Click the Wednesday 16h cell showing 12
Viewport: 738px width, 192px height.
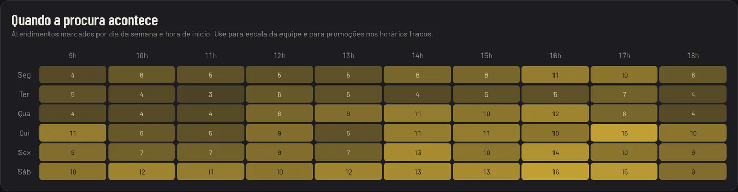tap(555, 114)
